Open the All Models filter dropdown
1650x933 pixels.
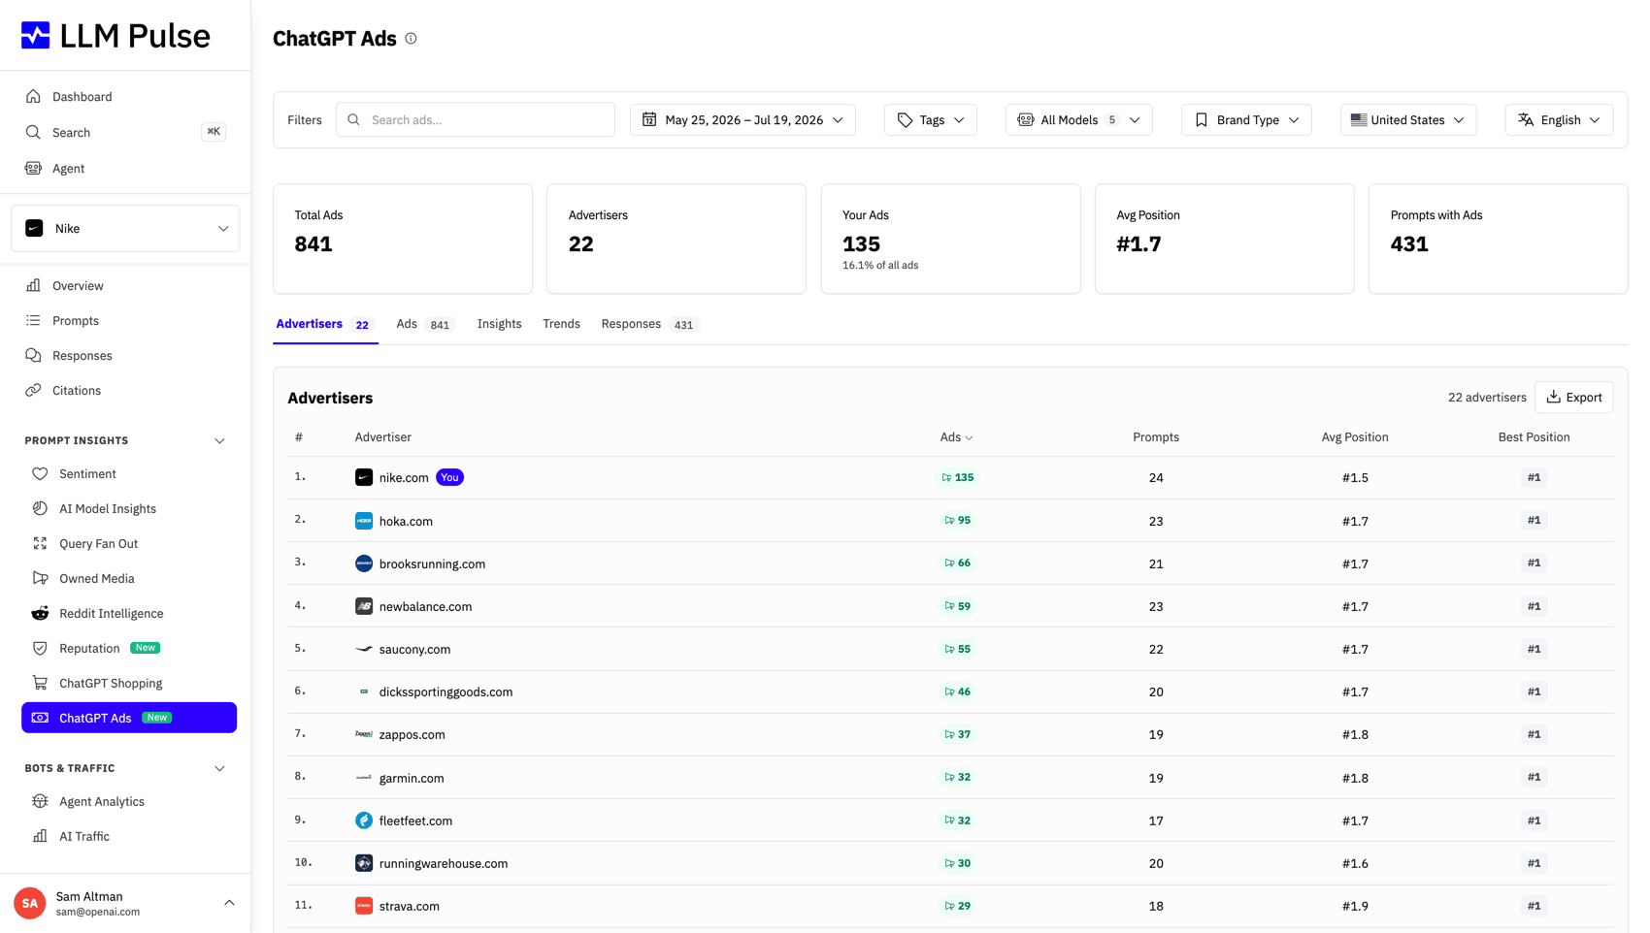coord(1078,120)
